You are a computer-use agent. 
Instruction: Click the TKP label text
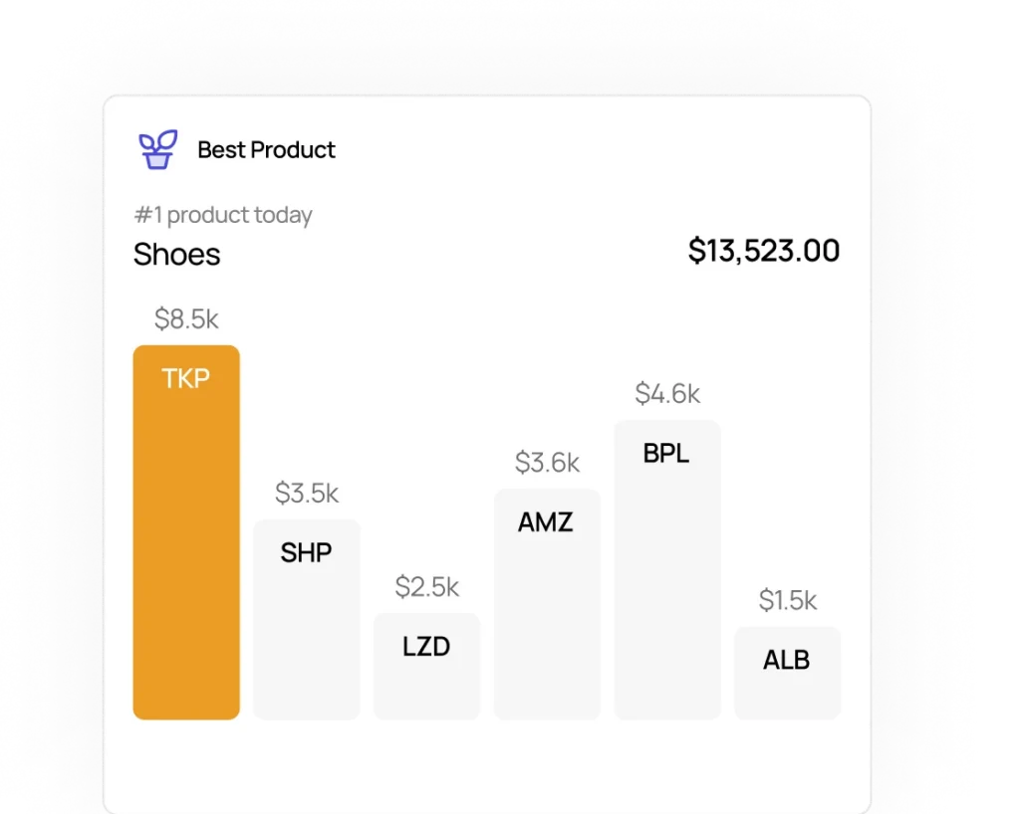(x=186, y=379)
